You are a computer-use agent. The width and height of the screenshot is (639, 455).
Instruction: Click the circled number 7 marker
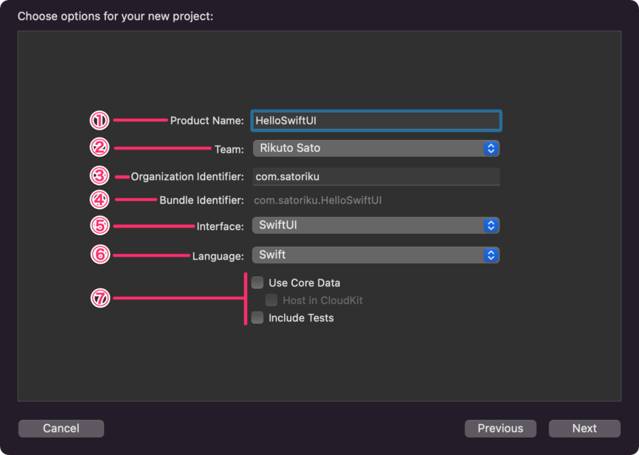pyautogui.click(x=100, y=298)
